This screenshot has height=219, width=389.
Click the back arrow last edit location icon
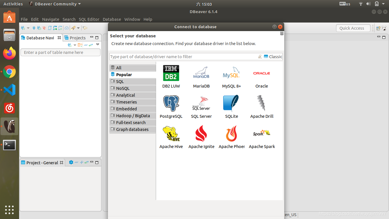click(85, 28)
